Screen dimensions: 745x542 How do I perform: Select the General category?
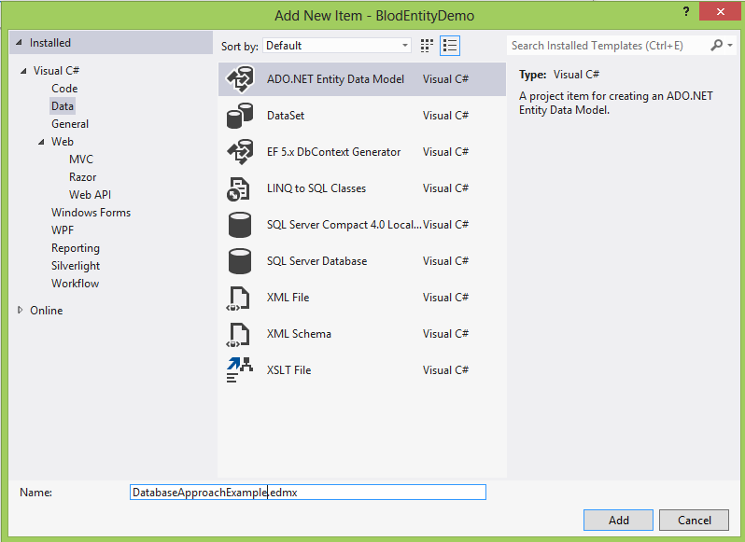click(x=70, y=124)
